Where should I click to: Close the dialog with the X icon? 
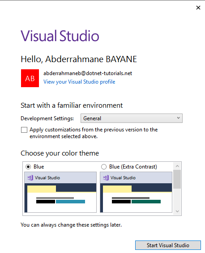198,8
